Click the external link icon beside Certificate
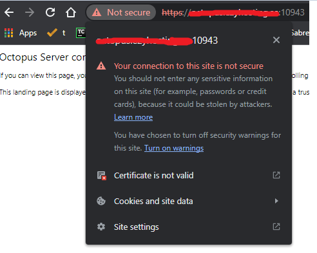 coord(276,175)
